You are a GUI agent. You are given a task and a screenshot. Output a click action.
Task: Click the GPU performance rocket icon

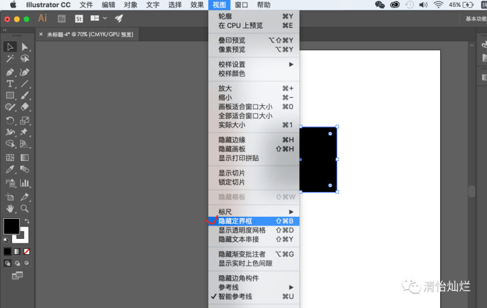(119, 18)
